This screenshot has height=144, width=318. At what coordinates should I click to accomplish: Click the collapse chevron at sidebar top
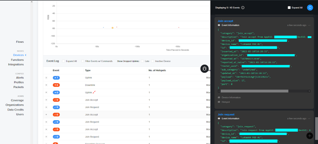click(31, 2)
